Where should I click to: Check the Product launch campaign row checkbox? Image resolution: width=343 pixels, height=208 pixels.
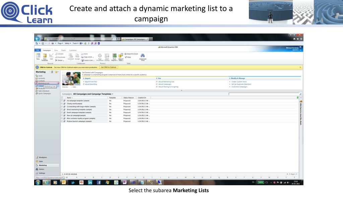(62, 121)
